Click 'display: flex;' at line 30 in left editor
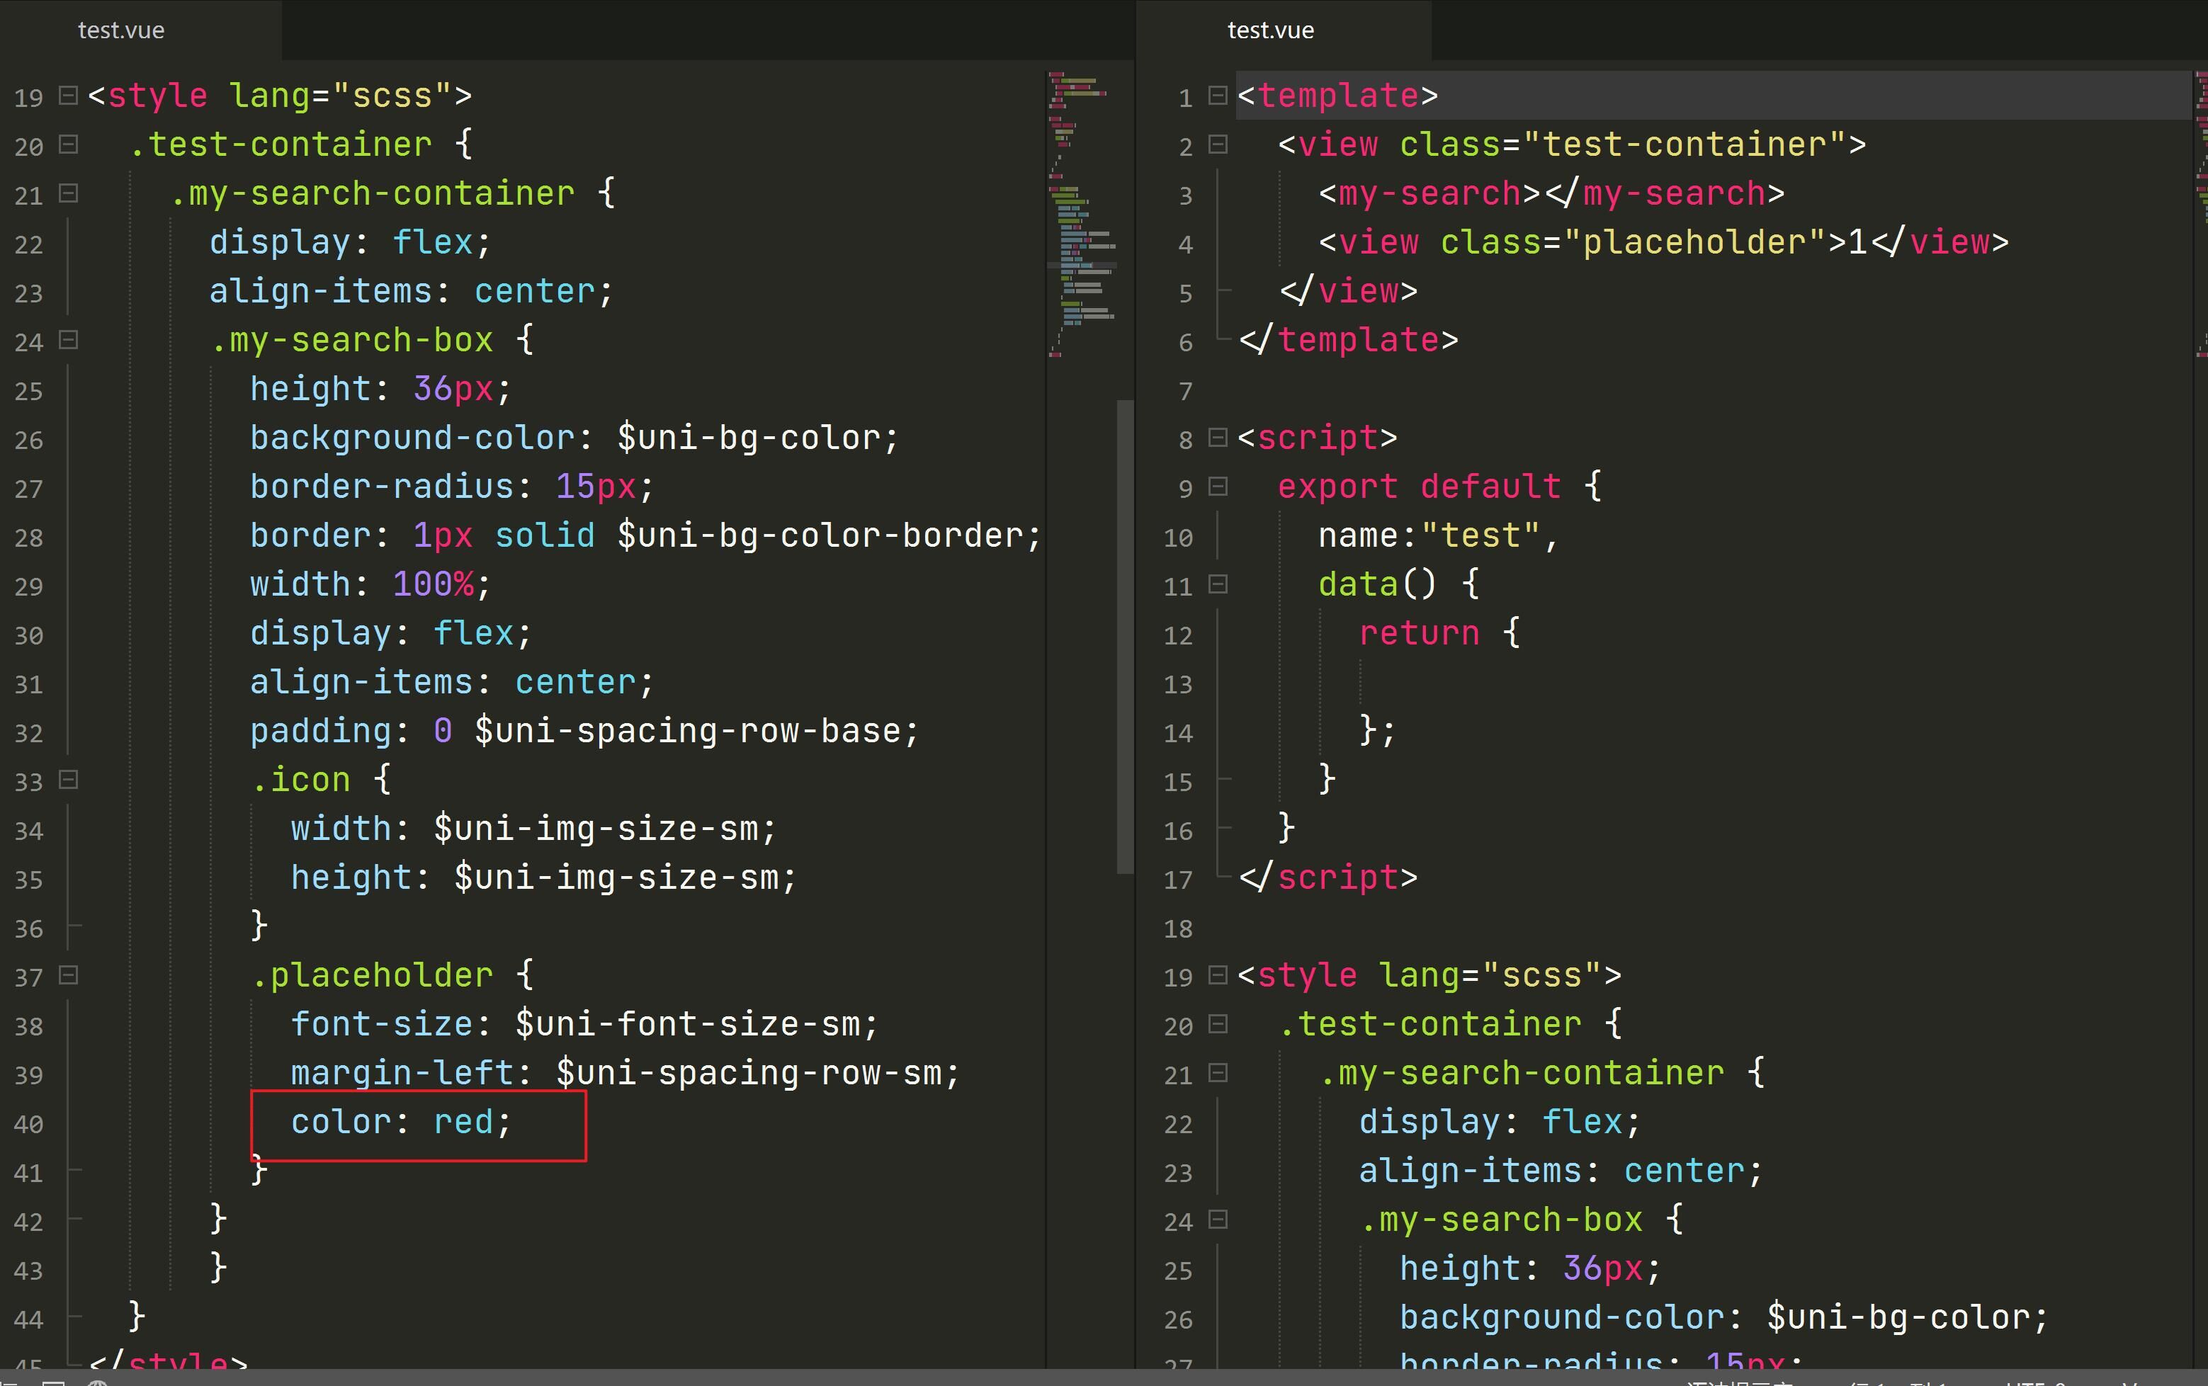 [390, 633]
